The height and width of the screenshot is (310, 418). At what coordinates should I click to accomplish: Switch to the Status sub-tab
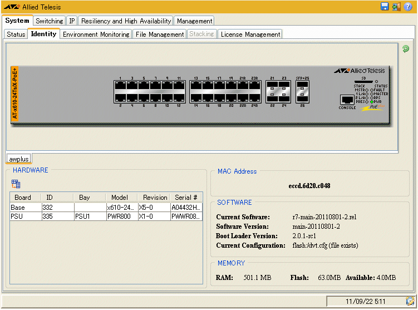16,35
